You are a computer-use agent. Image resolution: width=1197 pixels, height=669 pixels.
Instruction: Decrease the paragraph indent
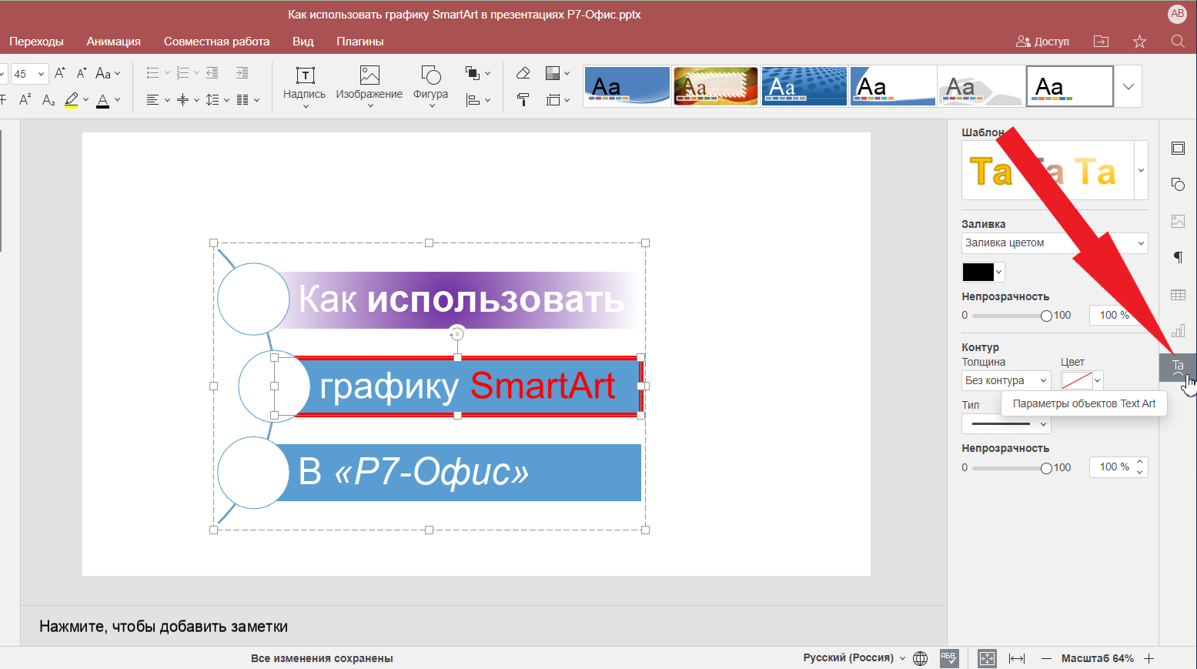(212, 73)
